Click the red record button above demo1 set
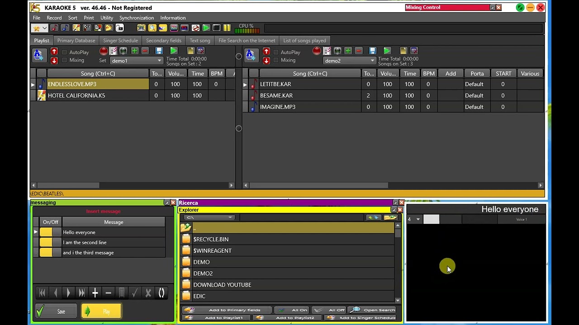This screenshot has width=579, height=325. [104, 51]
